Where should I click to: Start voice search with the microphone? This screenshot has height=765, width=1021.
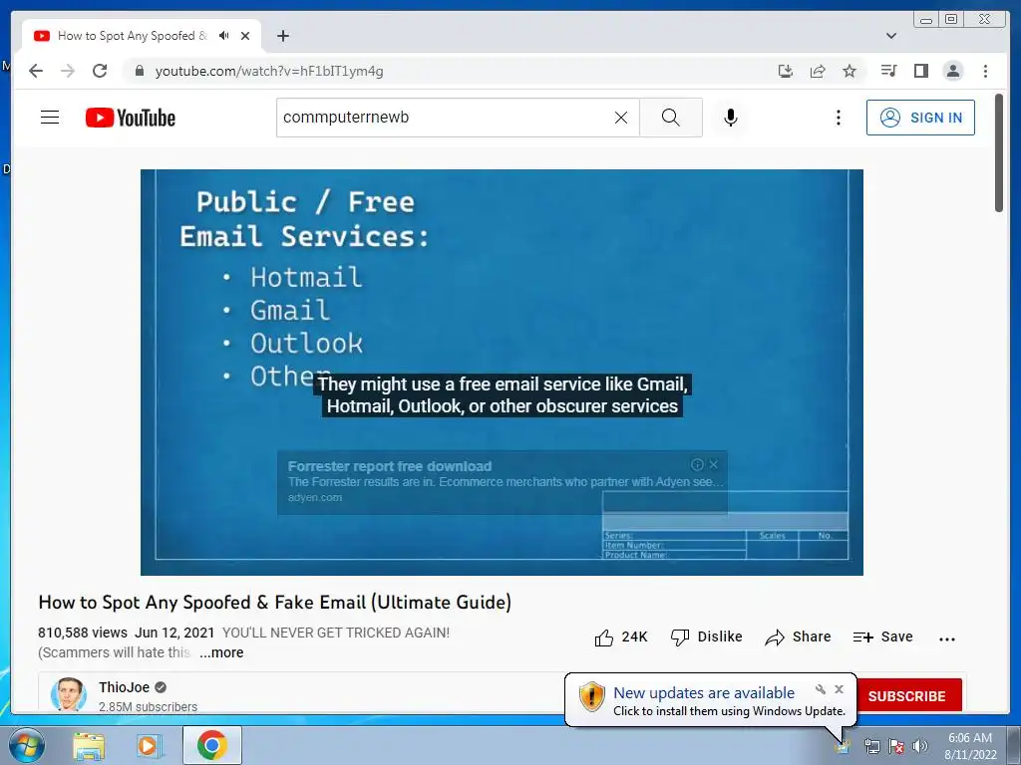pyautogui.click(x=731, y=118)
